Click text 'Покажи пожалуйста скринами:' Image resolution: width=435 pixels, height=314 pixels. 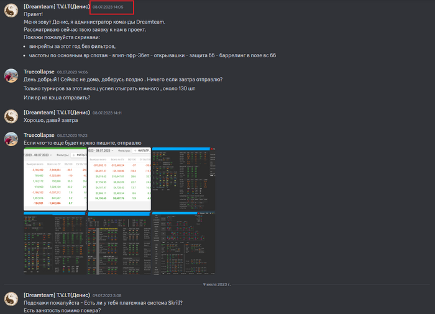coord(62,37)
